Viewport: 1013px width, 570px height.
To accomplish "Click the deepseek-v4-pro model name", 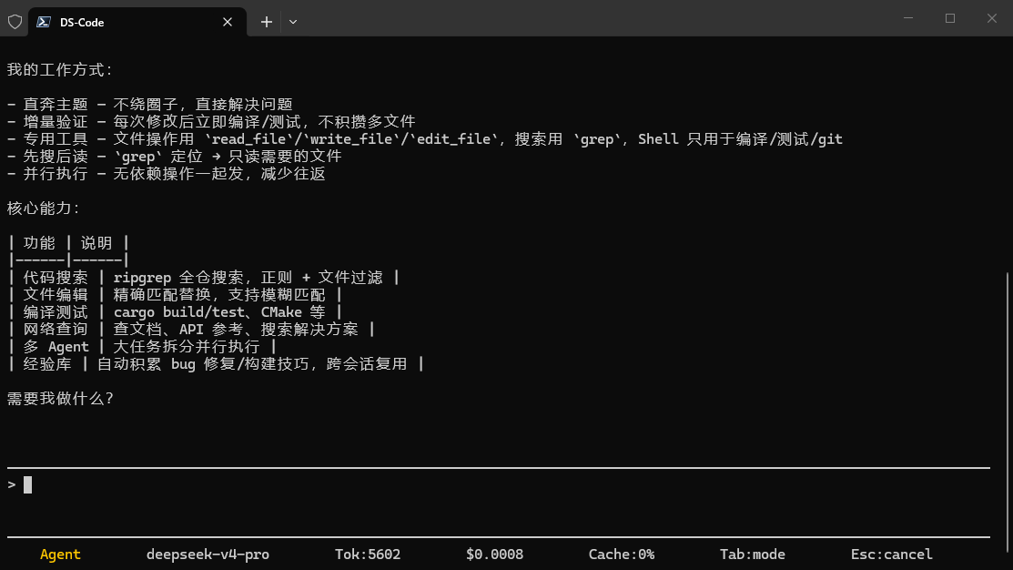I will coord(208,555).
